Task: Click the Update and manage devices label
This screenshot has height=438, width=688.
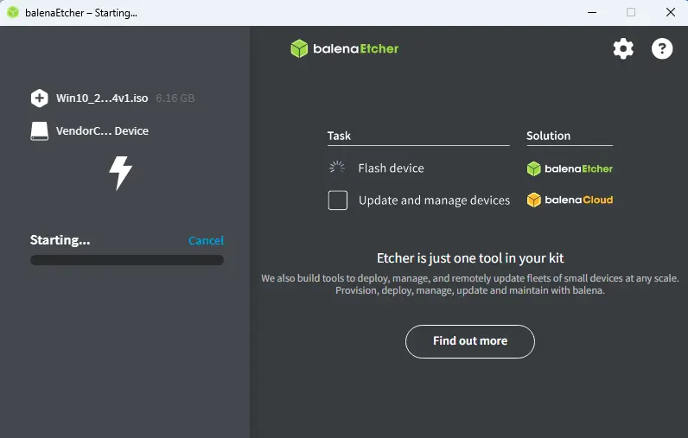Action: pos(434,200)
